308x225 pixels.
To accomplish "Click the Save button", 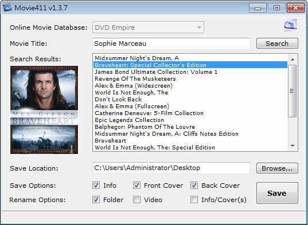I will 277,193.
